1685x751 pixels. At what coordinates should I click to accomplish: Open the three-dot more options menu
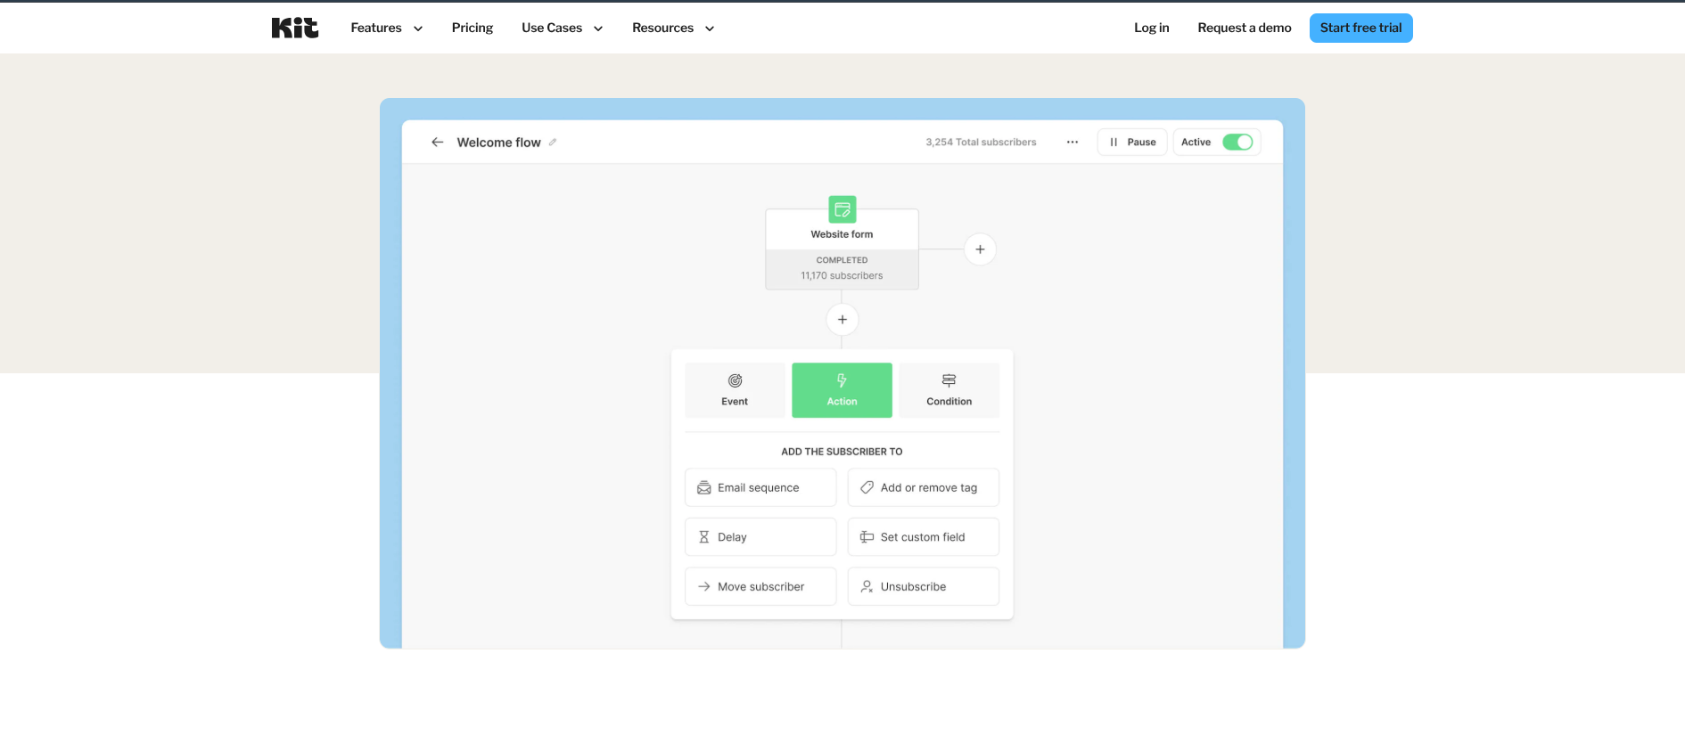1072,143
